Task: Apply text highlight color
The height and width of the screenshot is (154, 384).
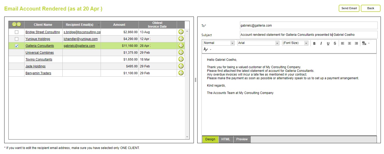Action: [x=365, y=43]
